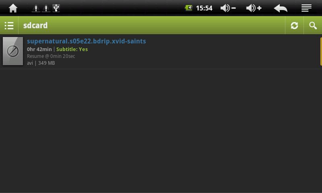Screen dimensions: 322x193
Task: Tap the Subtitle: Yes label
Action: tap(72, 49)
